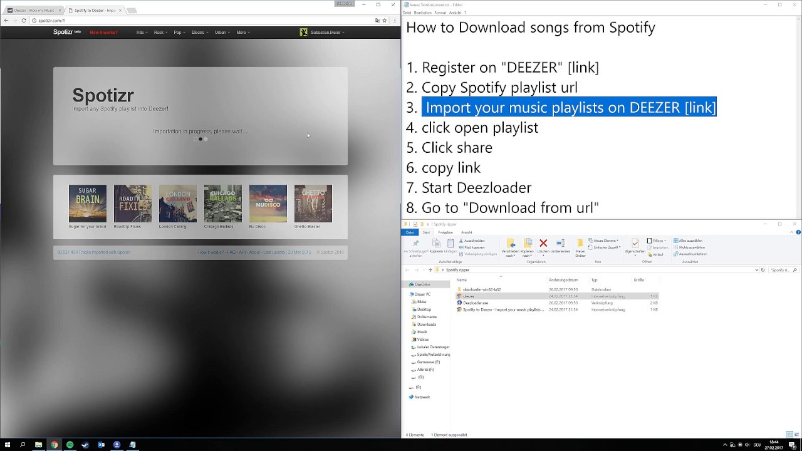
Task: Click the Start Deezloader line in the Editor
Action: click(477, 187)
